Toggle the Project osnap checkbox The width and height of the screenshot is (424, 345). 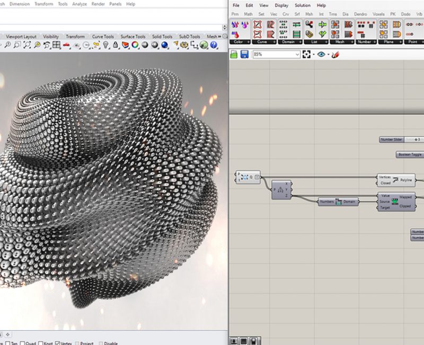[x=77, y=343]
